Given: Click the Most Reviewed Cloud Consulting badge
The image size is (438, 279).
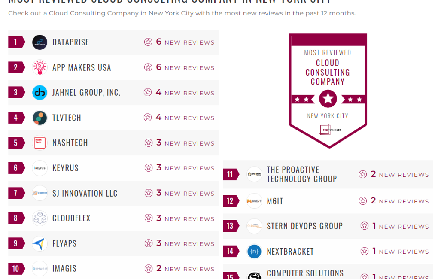Looking at the screenshot, I should (x=328, y=90).
